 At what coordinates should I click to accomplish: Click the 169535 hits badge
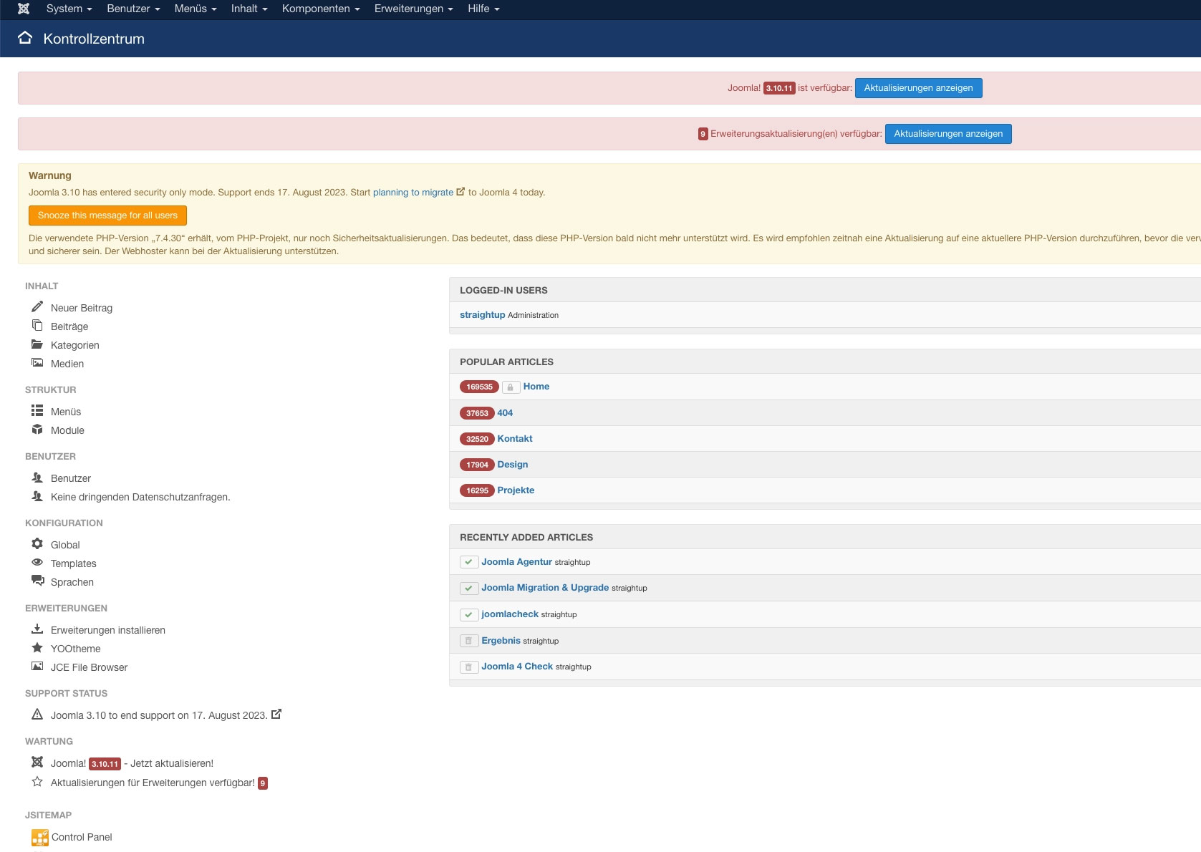(479, 387)
